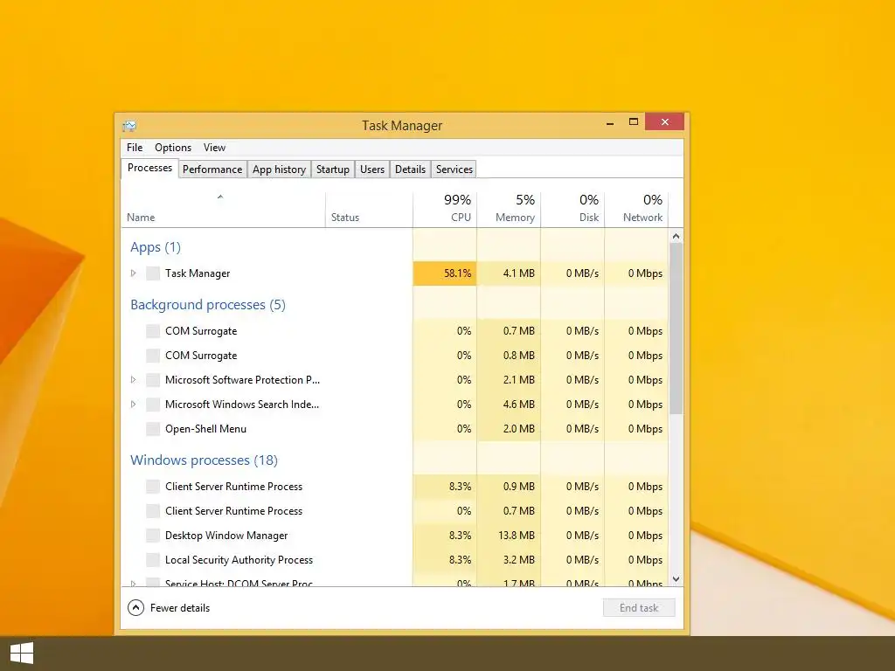Click the 0.9 MB memory cell
This screenshot has width=895, height=671.
tap(509, 487)
